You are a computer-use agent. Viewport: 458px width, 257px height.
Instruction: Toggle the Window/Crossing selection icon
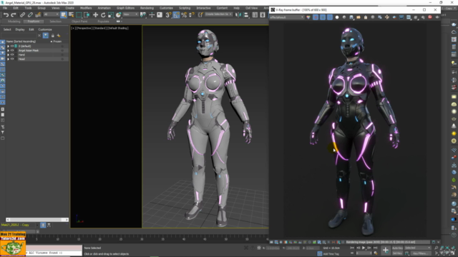click(x=87, y=15)
